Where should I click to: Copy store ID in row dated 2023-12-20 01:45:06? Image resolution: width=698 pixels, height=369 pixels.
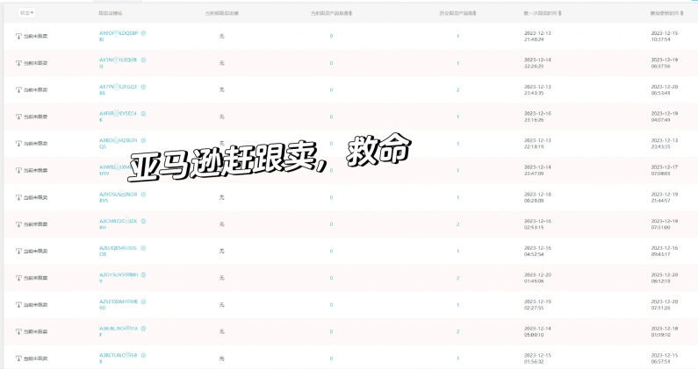tap(143, 274)
